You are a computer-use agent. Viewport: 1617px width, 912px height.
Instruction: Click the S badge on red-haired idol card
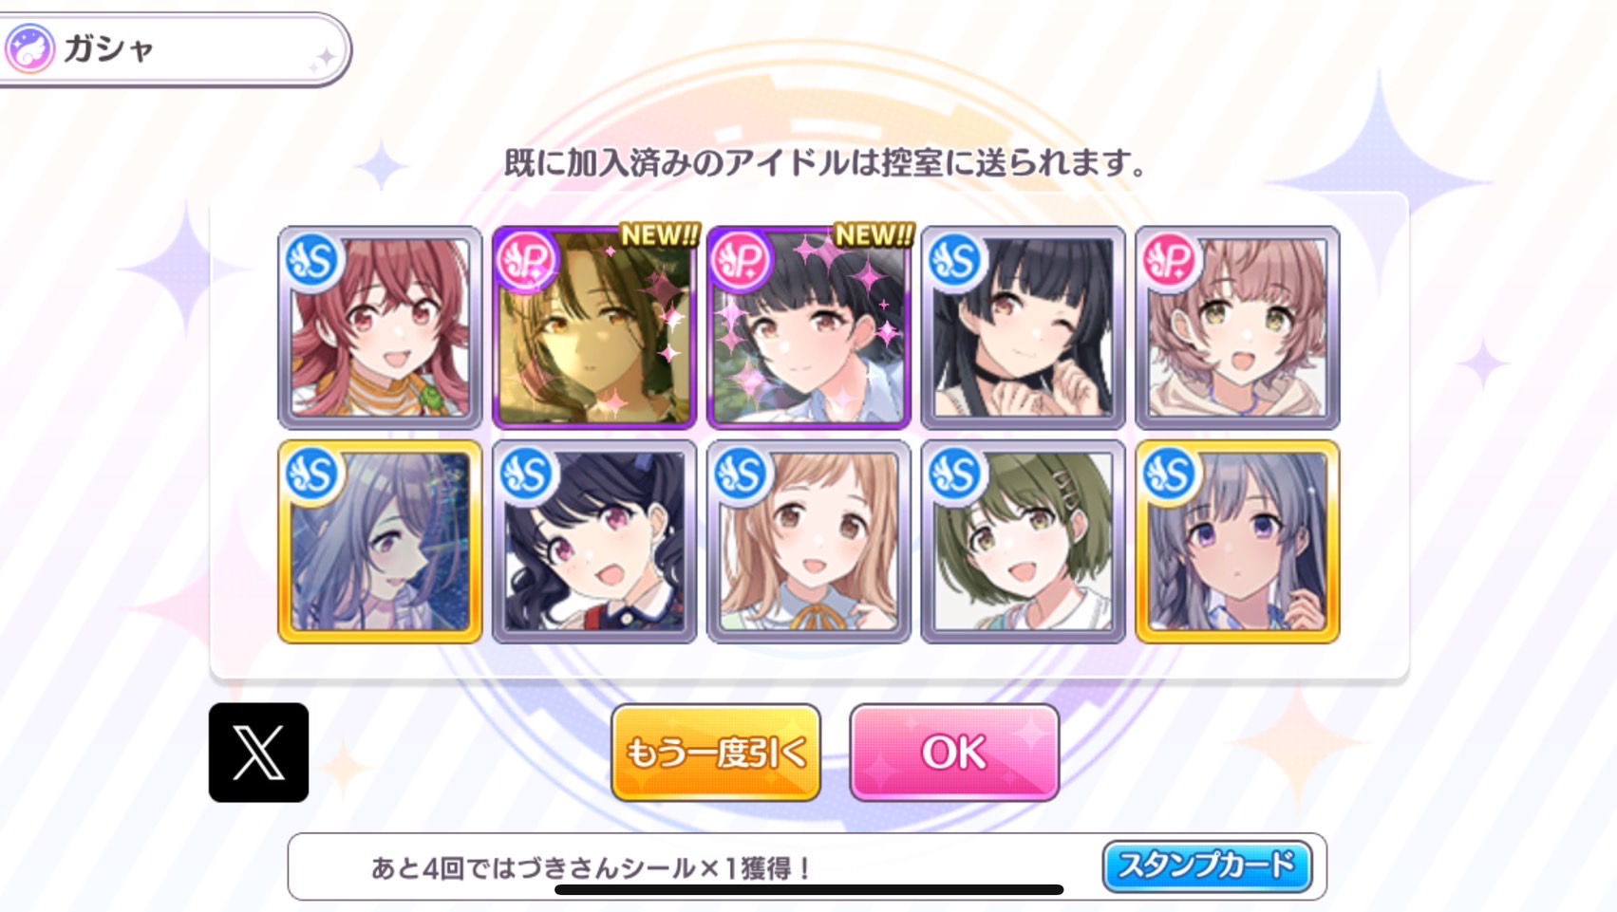pyautogui.click(x=312, y=260)
